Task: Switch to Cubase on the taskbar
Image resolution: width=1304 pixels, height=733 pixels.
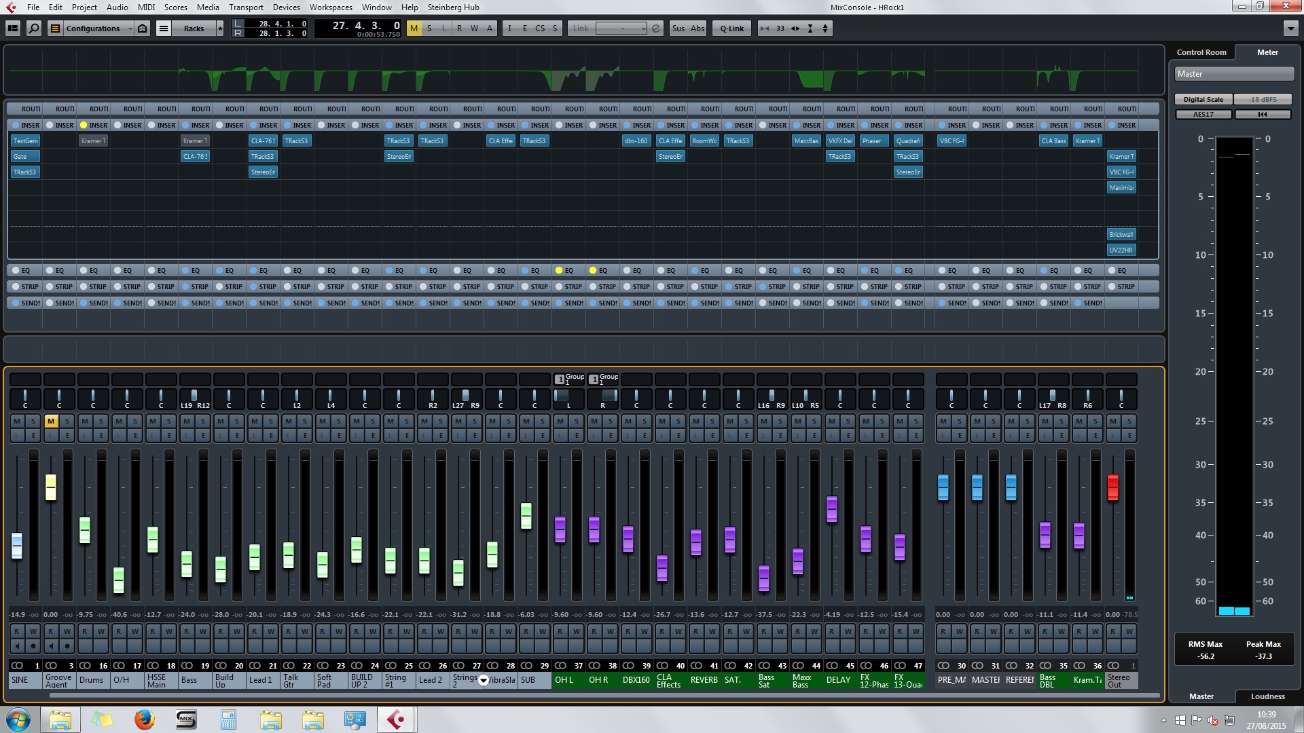Action: pos(396,719)
